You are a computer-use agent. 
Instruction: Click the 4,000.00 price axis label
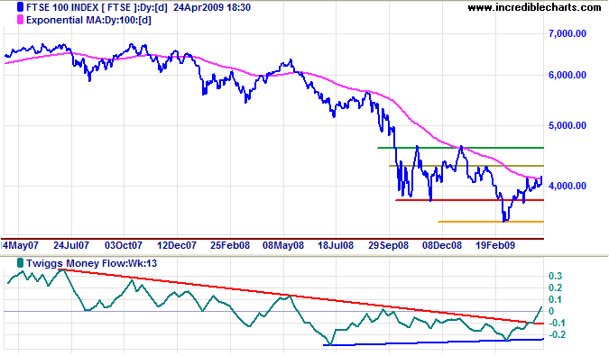tap(567, 187)
